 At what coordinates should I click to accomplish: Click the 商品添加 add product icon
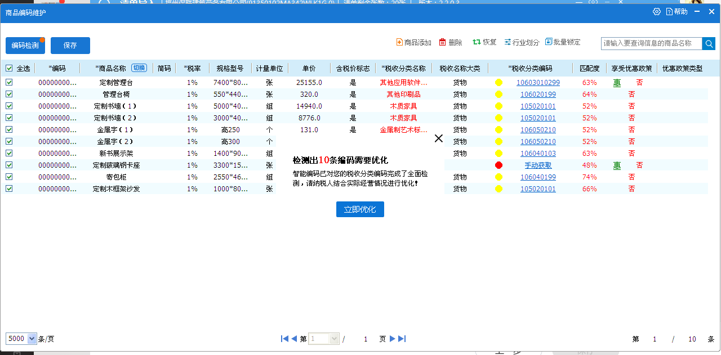tap(399, 42)
